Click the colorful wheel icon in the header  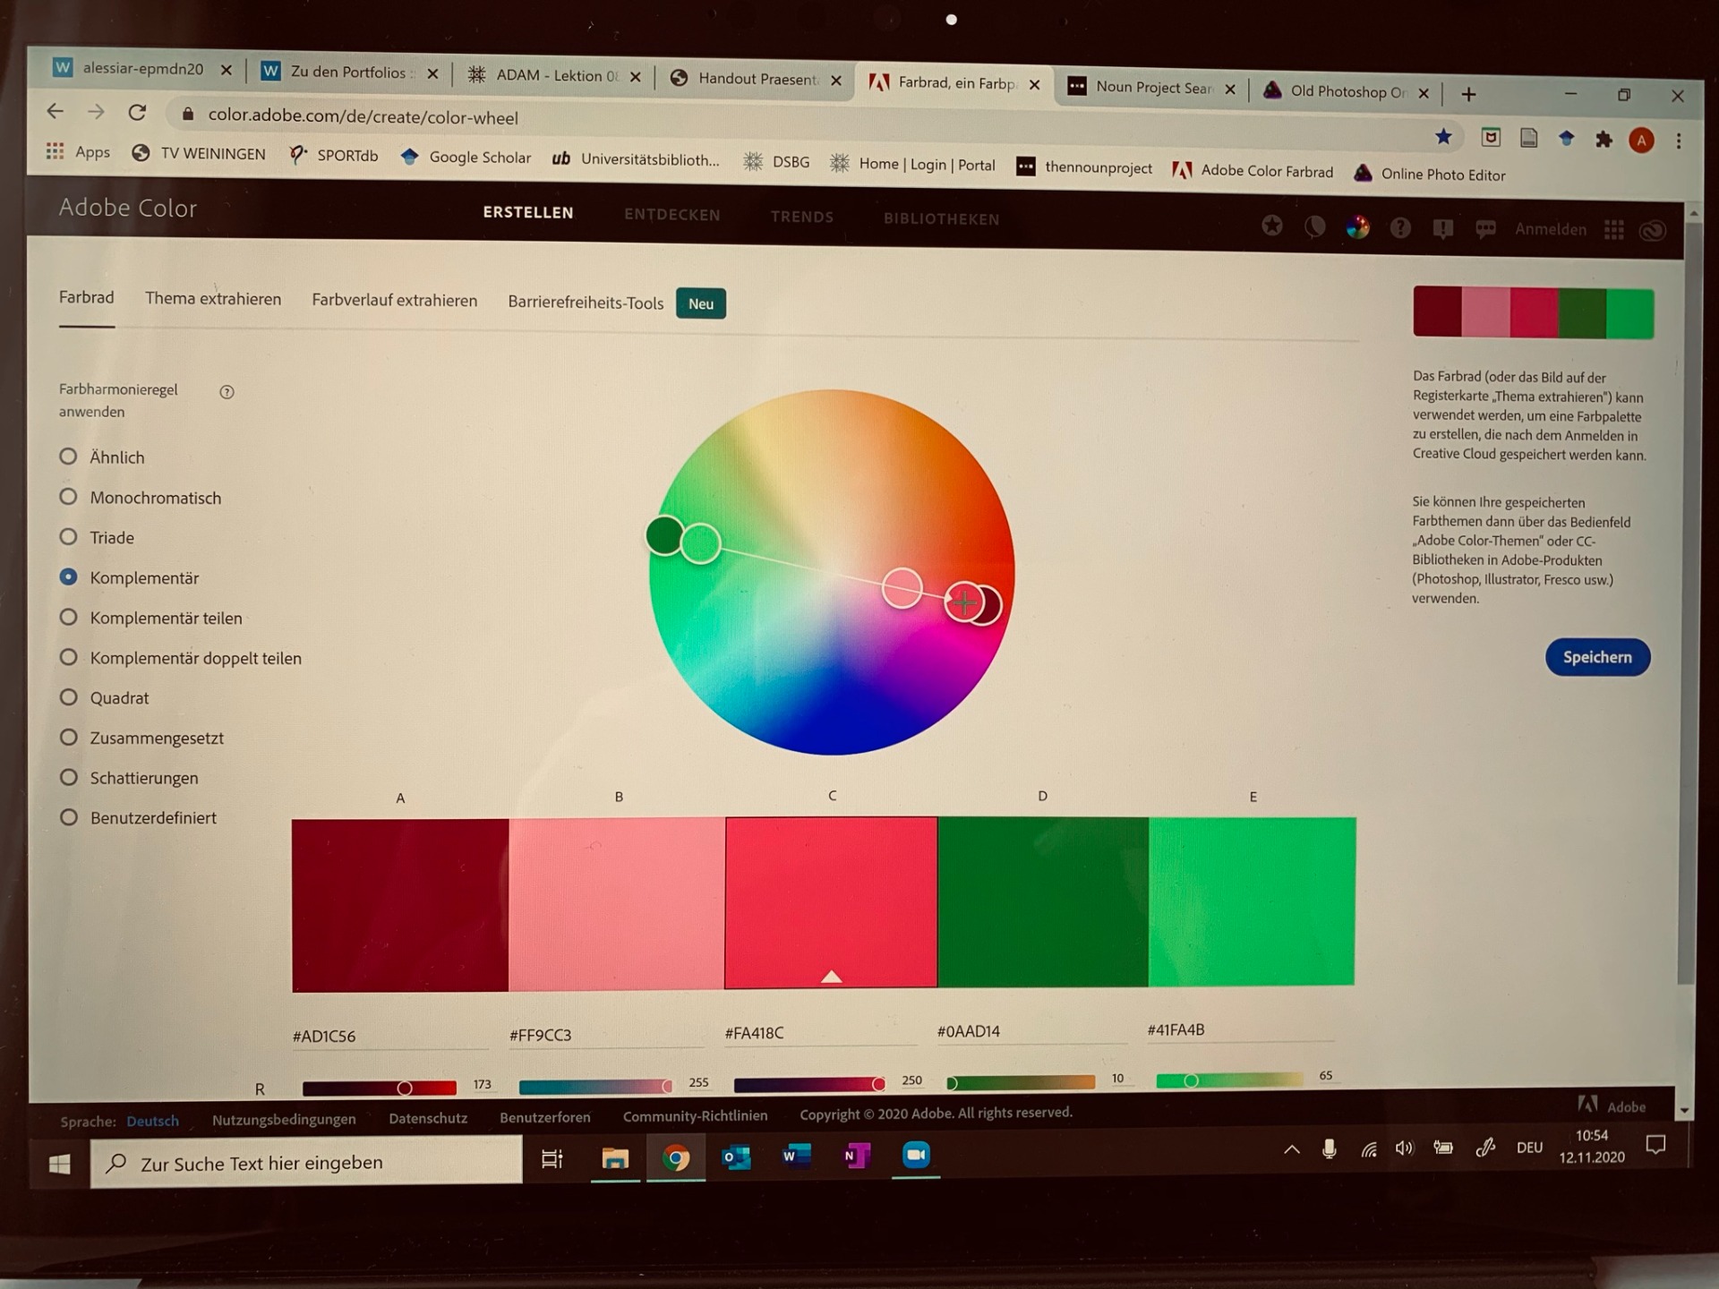(x=1357, y=227)
